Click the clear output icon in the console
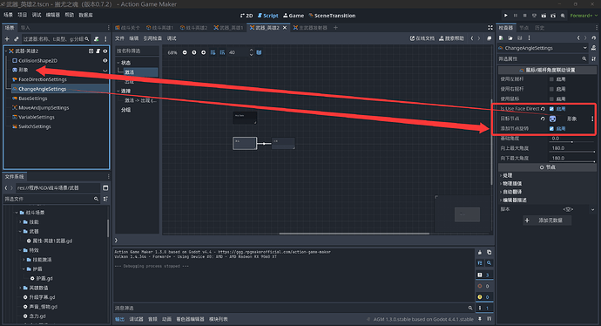The image size is (601, 326). (480, 253)
